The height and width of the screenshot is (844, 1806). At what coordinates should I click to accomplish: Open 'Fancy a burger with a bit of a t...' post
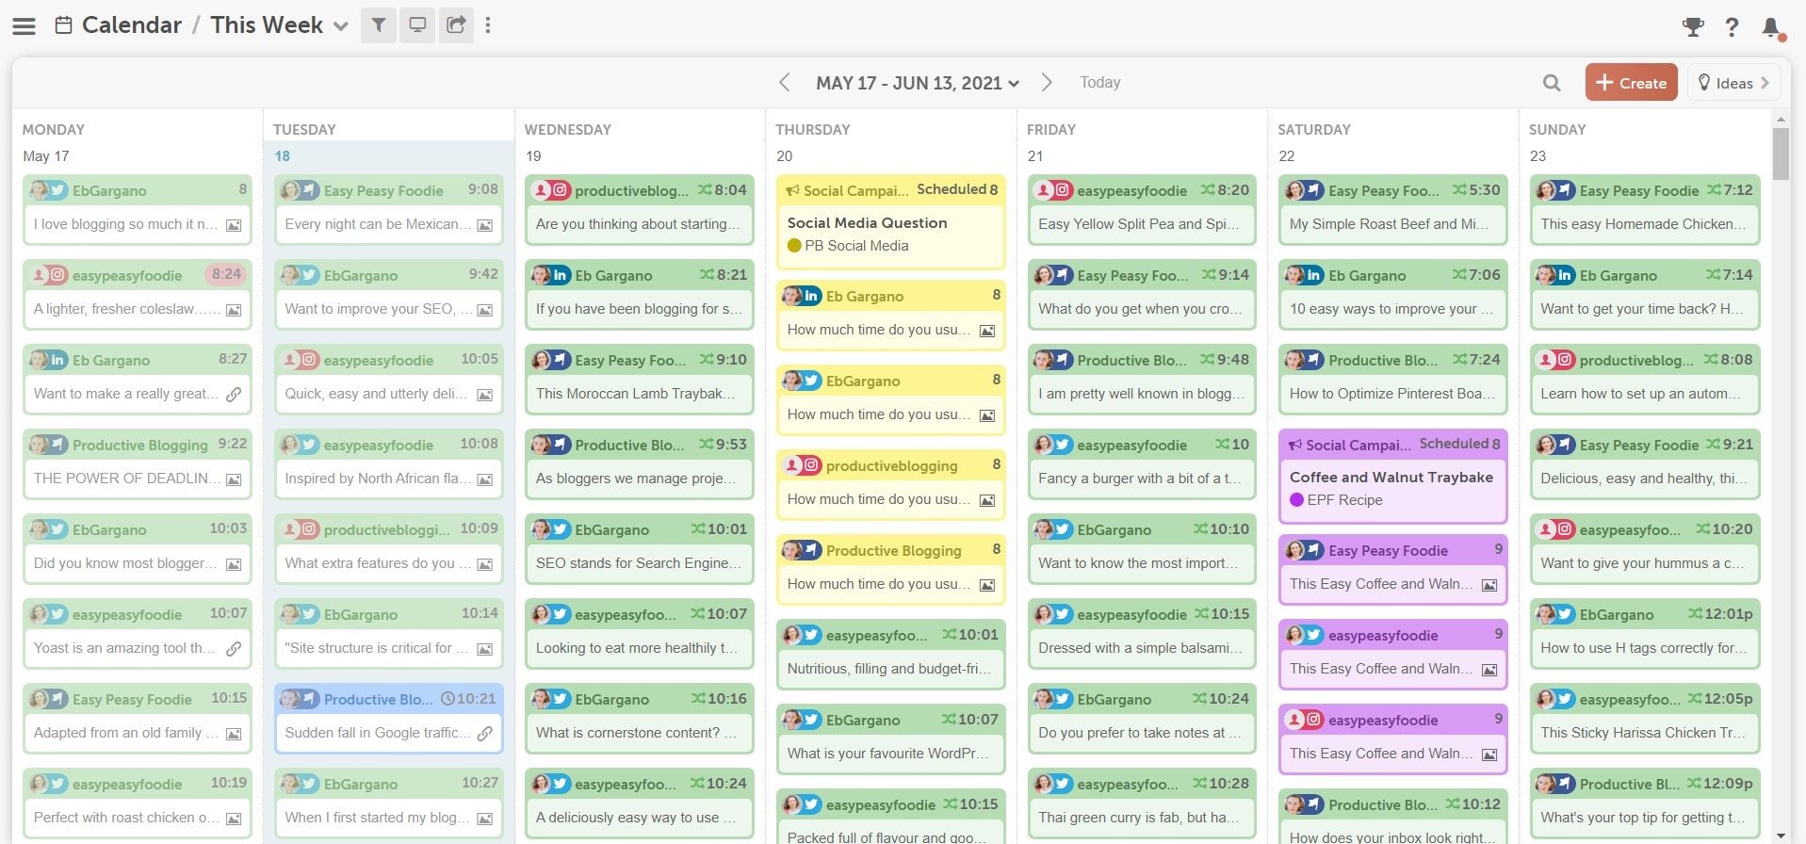point(1142,464)
